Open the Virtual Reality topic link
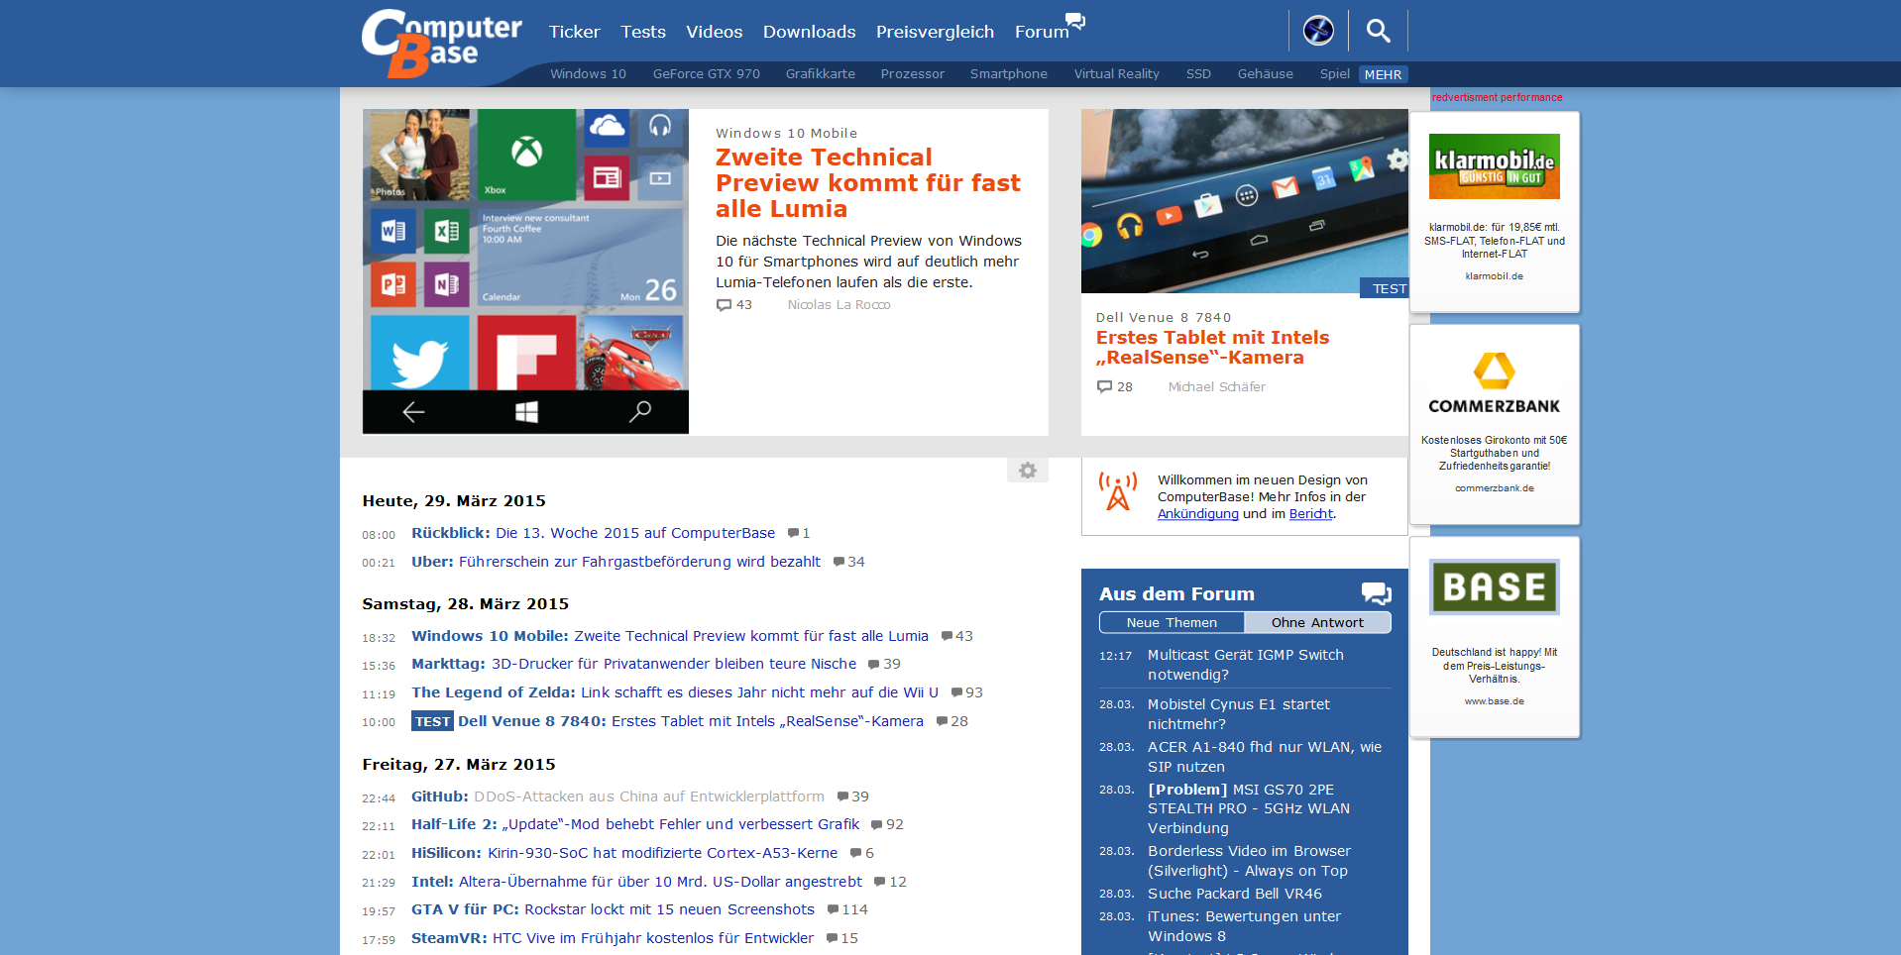Image resolution: width=1901 pixels, height=955 pixels. (1117, 74)
